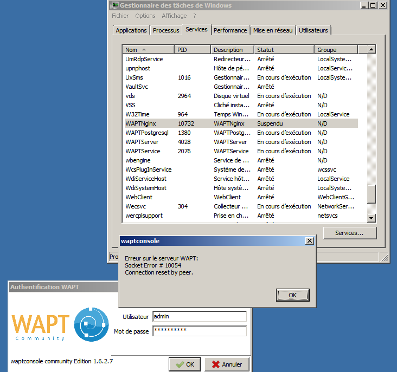Switch to the Utilisateurs tab

tap(313, 30)
